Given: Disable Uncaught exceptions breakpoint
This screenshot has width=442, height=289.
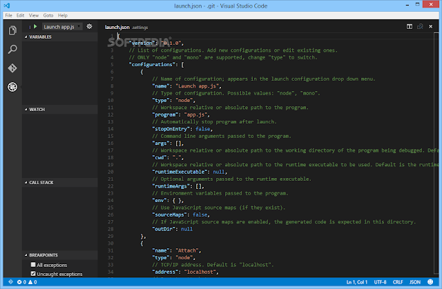Looking at the screenshot, I should click(33, 274).
